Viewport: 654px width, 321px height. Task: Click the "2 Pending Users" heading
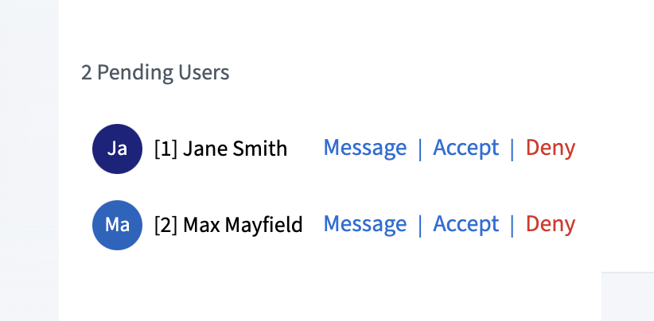(x=155, y=73)
